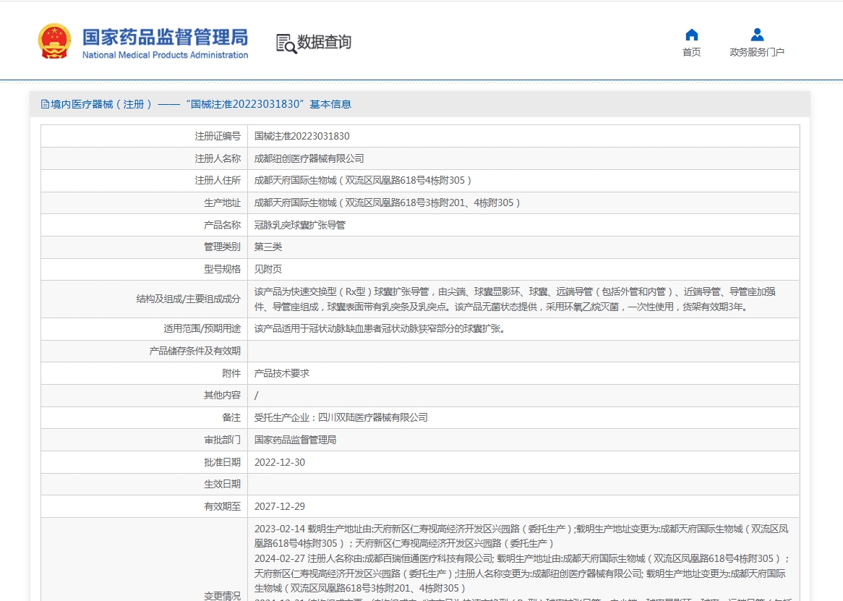Click the 适用范围 intended use text
Image resolution: width=843 pixels, height=601 pixels.
pyautogui.click(x=381, y=329)
